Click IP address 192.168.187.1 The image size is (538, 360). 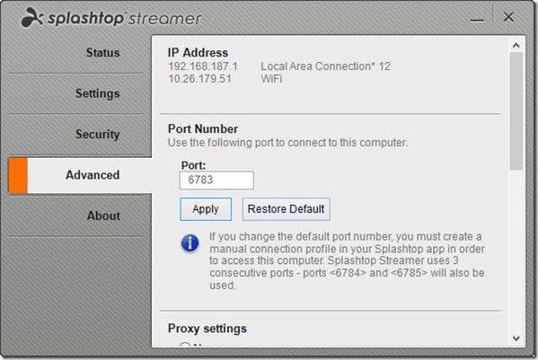(203, 66)
